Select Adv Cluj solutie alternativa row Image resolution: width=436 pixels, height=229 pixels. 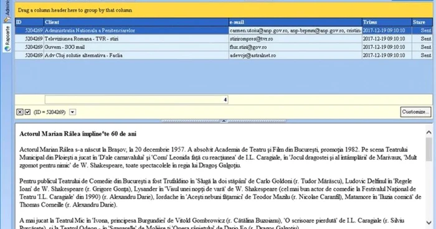(x=224, y=55)
